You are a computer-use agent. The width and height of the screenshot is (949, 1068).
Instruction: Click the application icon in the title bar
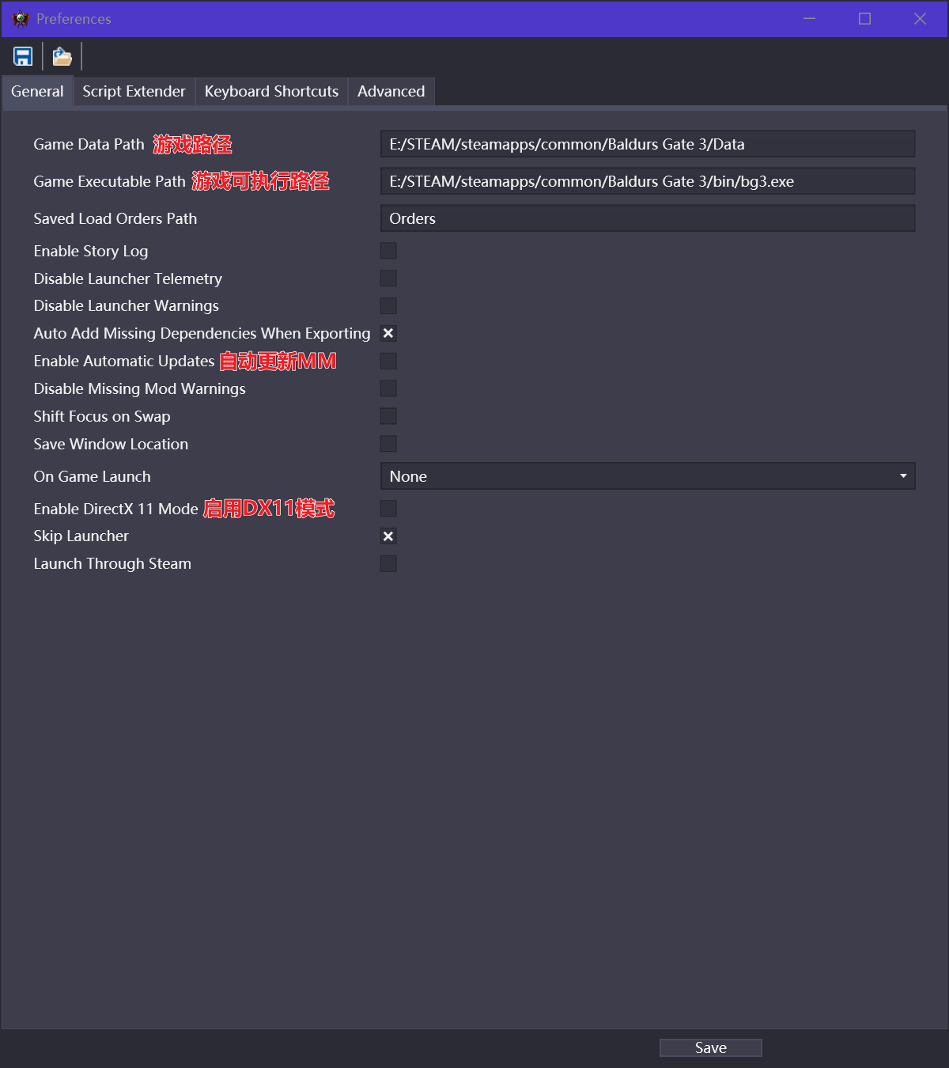pyautogui.click(x=21, y=17)
